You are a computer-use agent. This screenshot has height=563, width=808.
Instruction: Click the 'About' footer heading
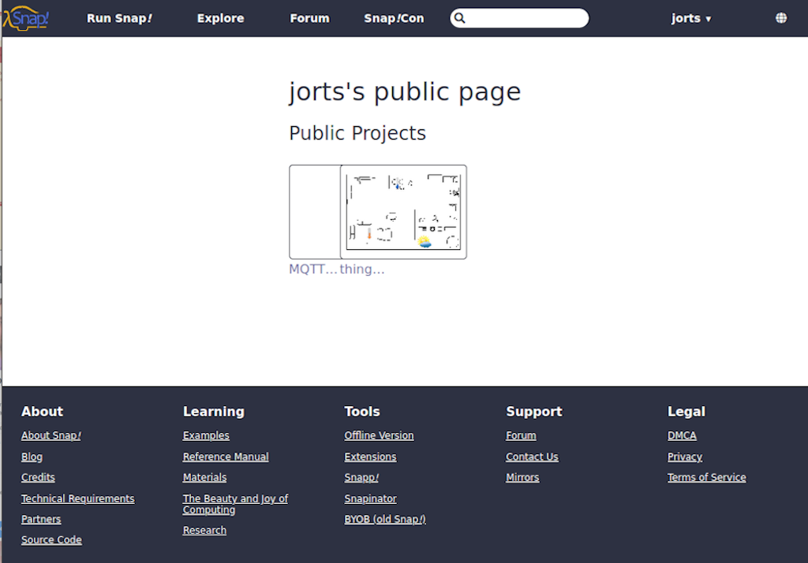coord(43,412)
